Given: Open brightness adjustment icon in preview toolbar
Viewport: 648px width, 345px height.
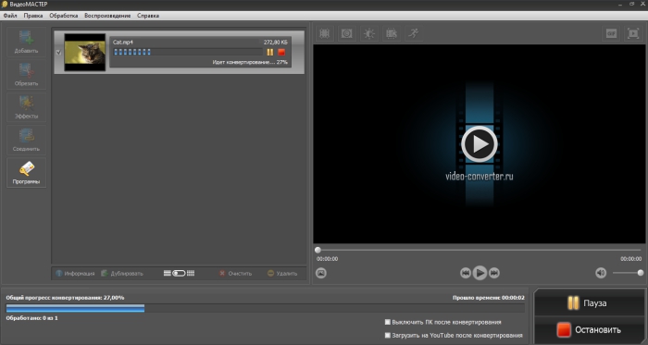Looking at the screenshot, I should [x=369, y=33].
